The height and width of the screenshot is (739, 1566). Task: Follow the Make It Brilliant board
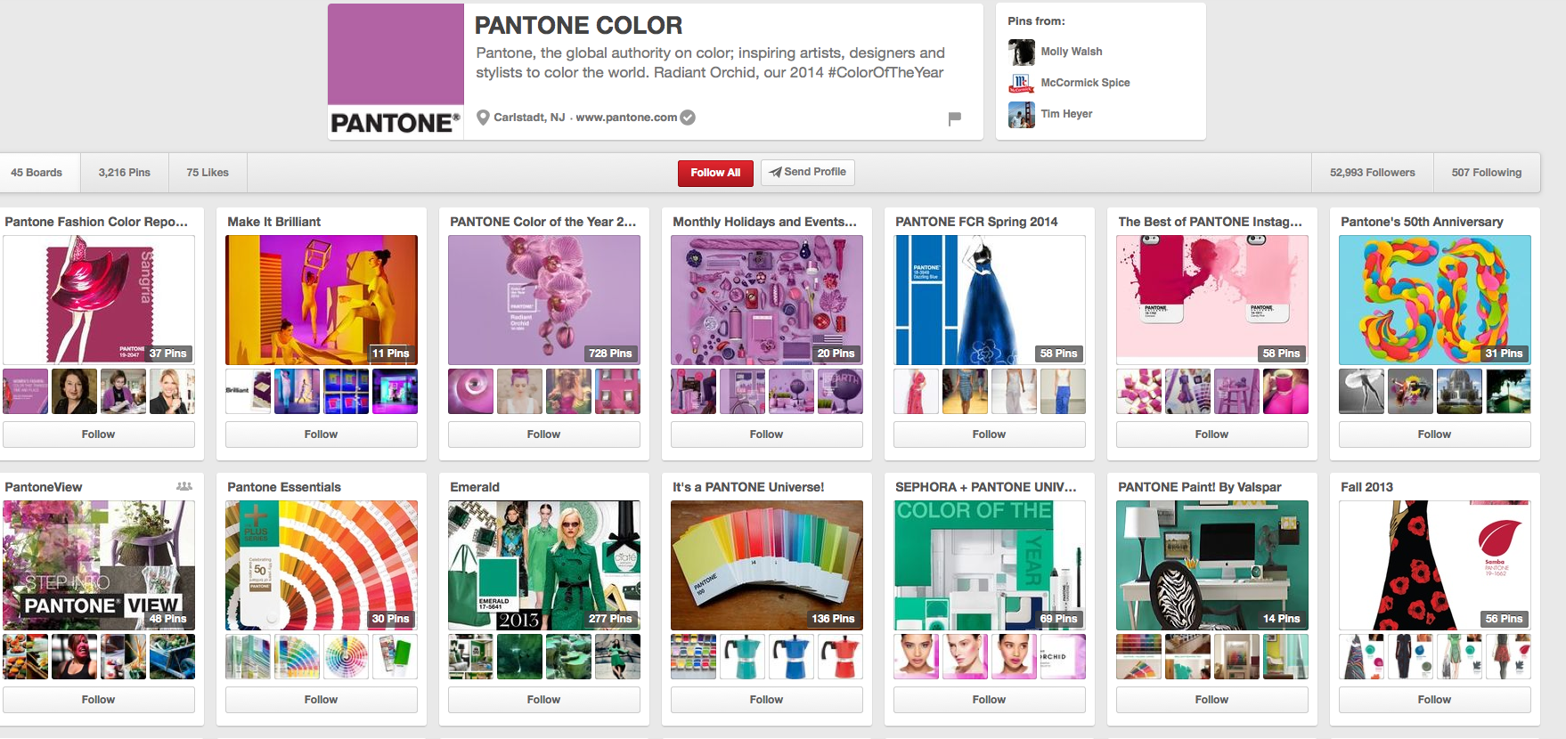(322, 434)
